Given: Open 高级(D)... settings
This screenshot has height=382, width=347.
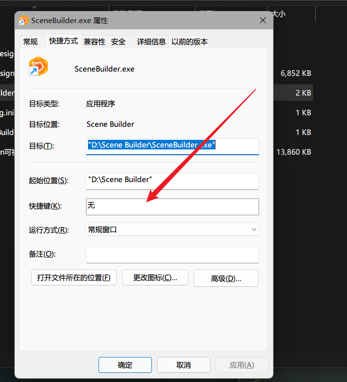Looking at the screenshot, I should coord(226,278).
